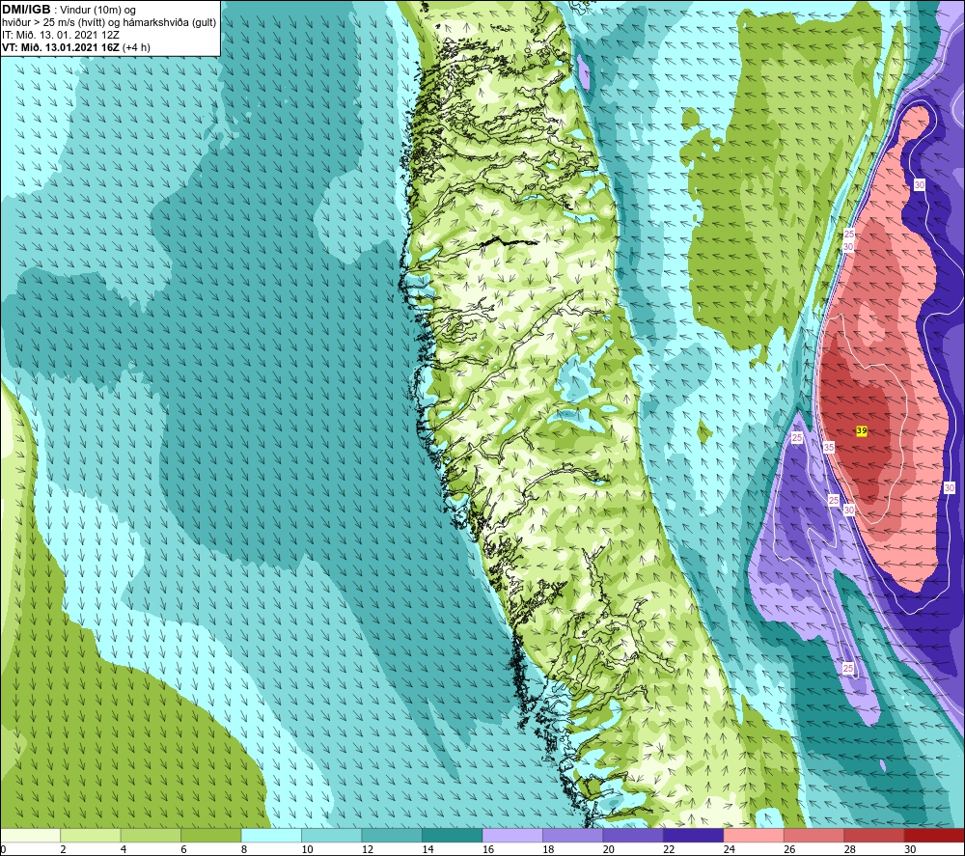Click the scale number 2 under the legend
This screenshot has width=965, height=856.
(x=64, y=849)
